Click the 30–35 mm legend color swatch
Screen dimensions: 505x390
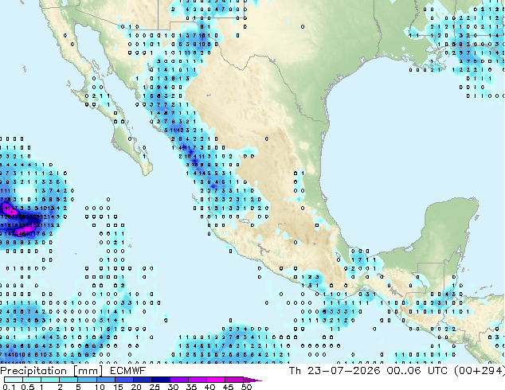[179, 380]
